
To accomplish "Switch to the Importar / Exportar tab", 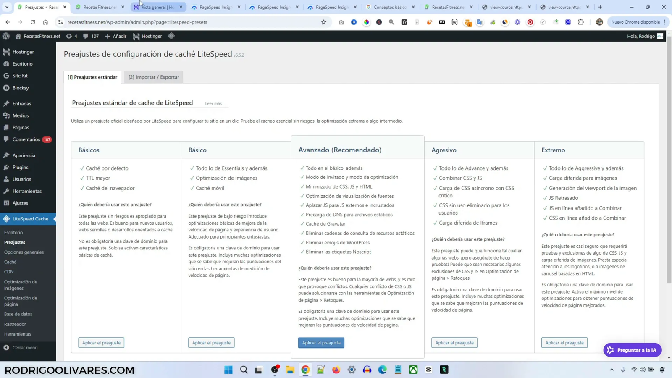I will click(153, 77).
